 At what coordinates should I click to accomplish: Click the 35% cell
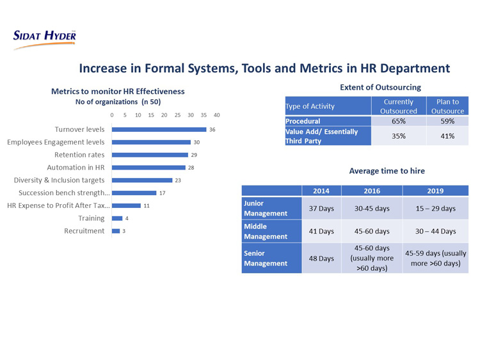coord(399,136)
